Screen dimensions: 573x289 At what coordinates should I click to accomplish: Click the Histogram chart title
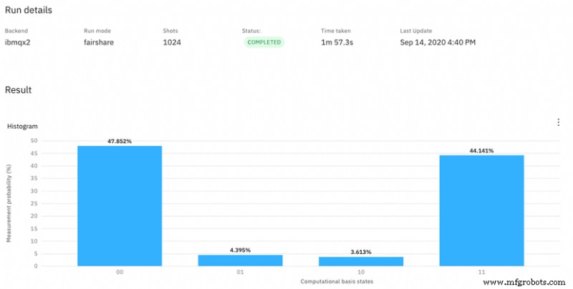22,126
